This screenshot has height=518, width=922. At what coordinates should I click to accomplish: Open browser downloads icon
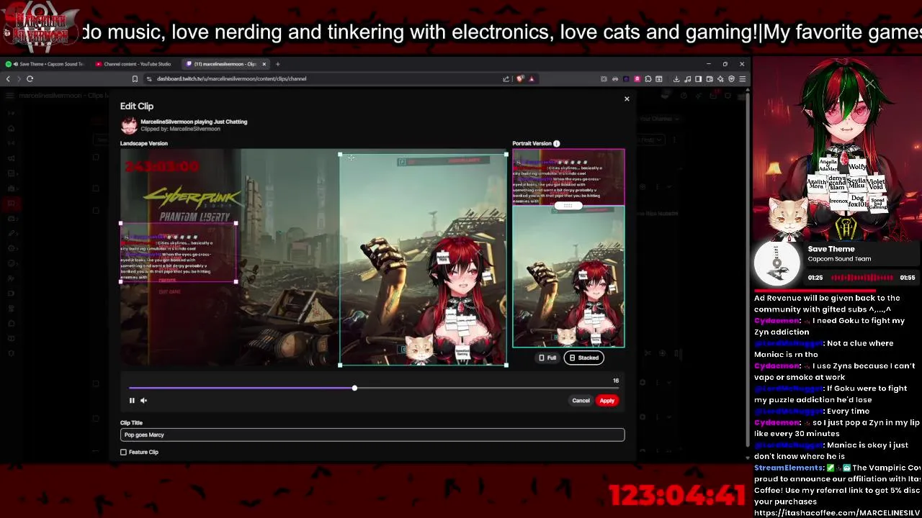[676, 78]
